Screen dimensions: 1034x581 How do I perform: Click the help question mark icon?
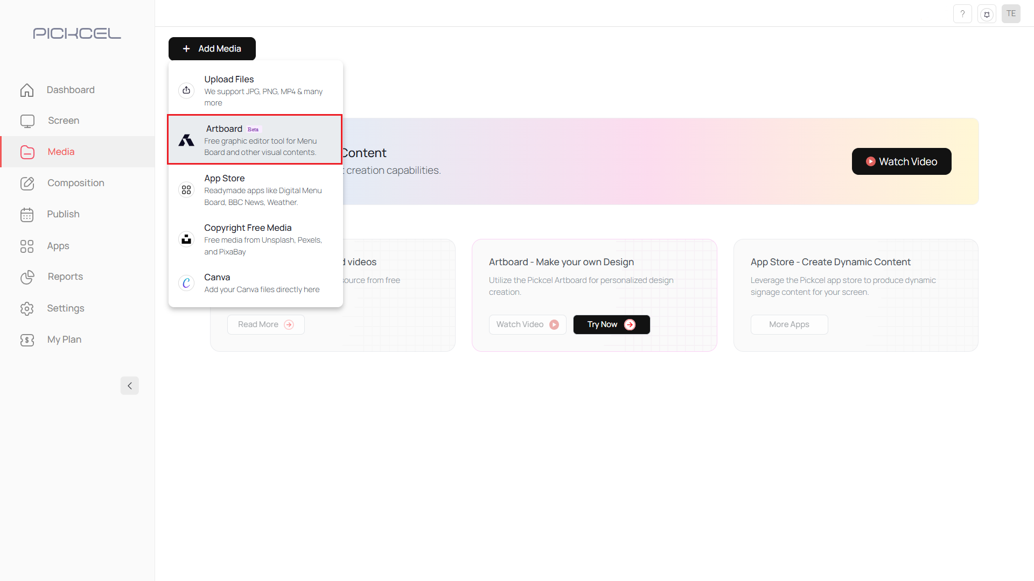[962, 13]
